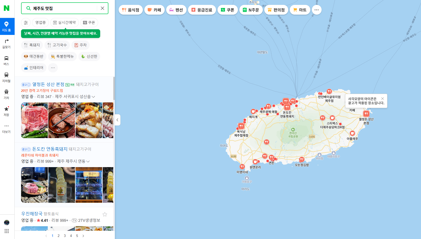This screenshot has height=239, width=421.
Task: Go to results page 3
Action: [65, 236]
